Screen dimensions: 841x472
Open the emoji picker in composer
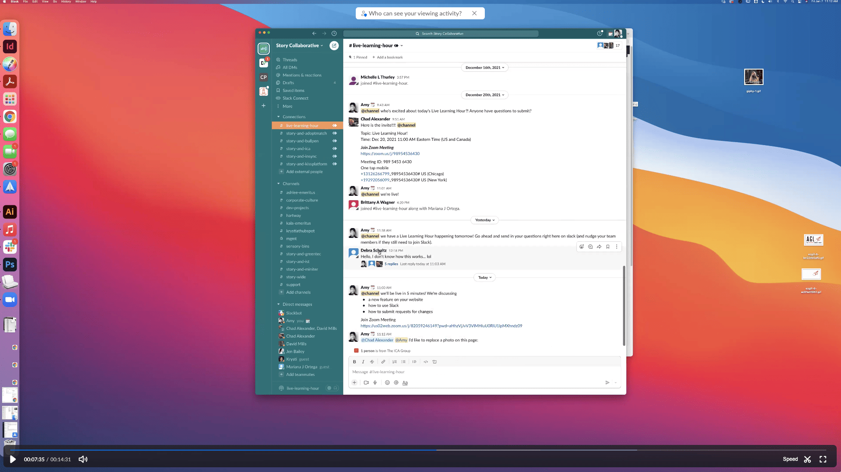(x=387, y=383)
